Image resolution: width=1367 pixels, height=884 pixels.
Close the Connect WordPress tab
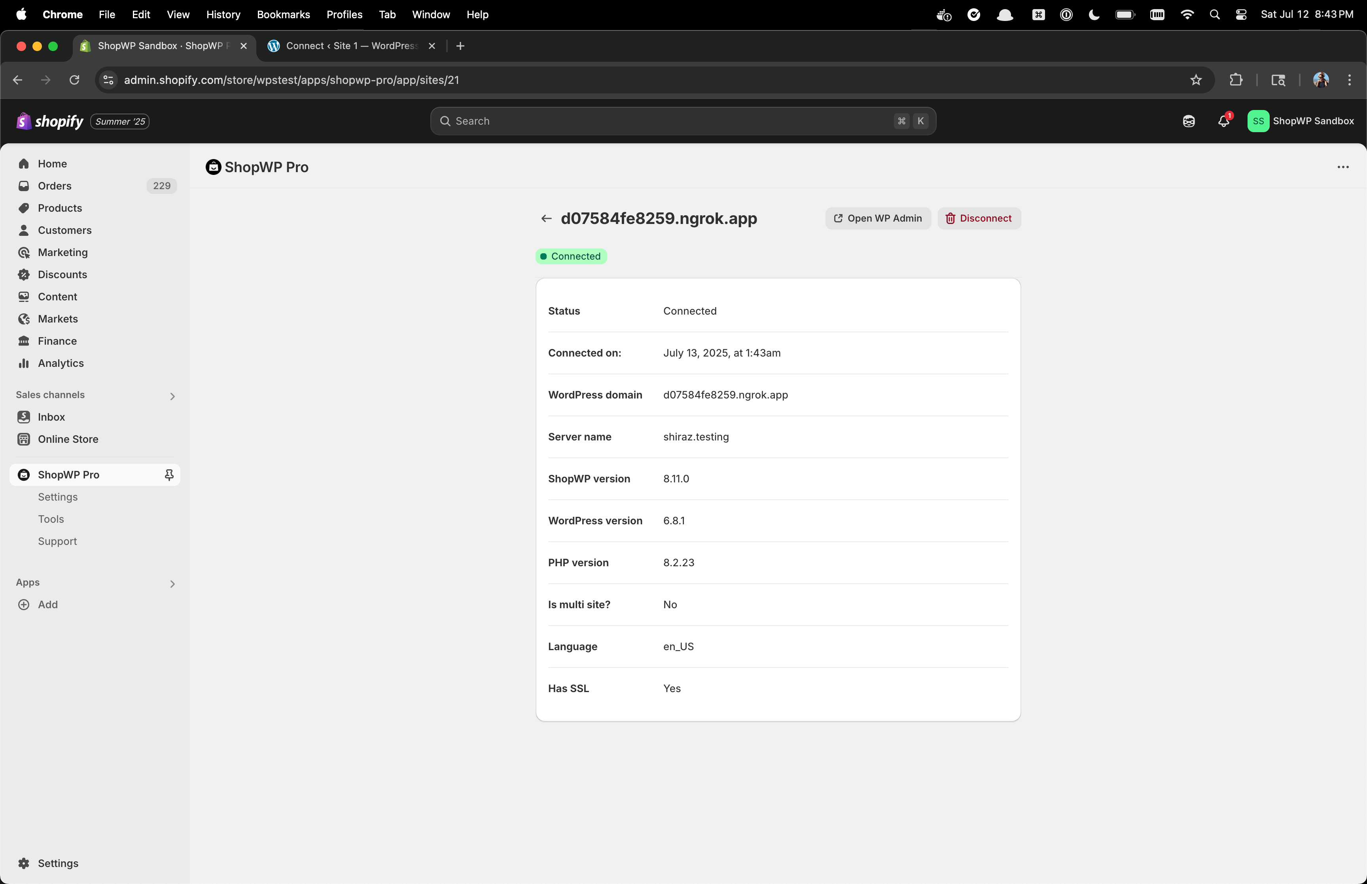[432, 46]
